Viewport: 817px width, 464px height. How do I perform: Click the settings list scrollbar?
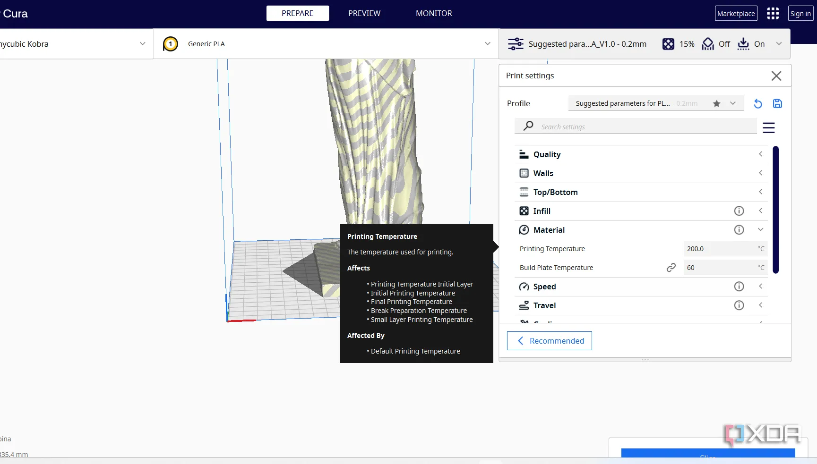775,210
